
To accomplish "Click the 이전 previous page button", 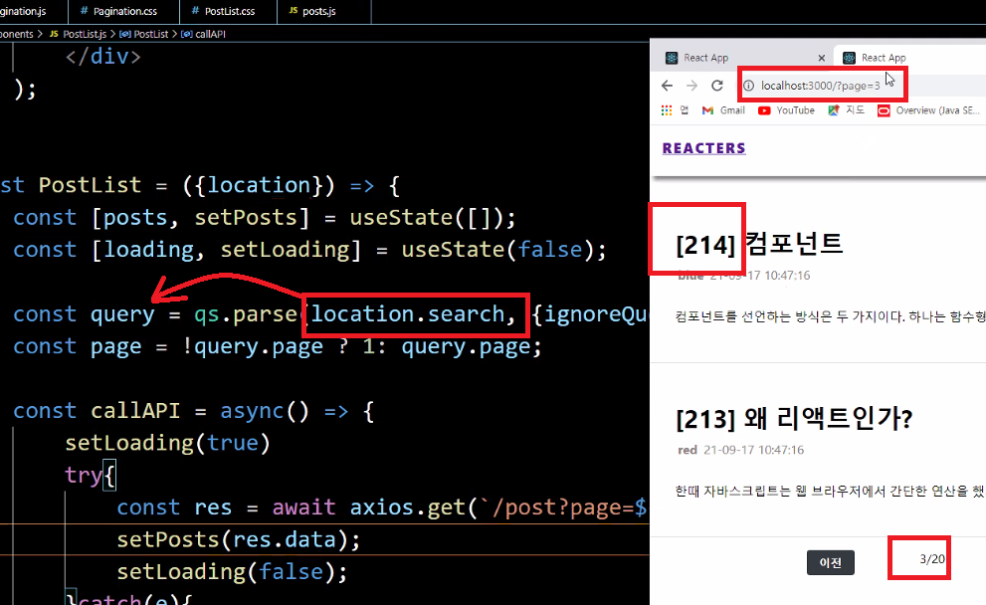I will click(x=830, y=562).
